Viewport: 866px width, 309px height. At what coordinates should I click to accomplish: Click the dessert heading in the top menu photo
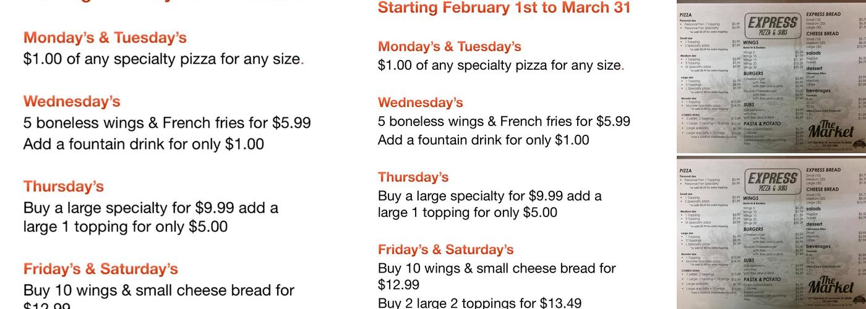click(x=814, y=69)
